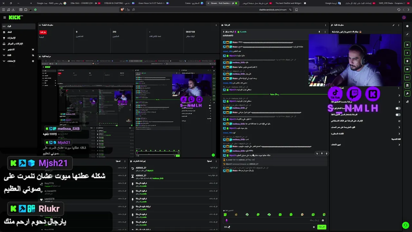Toggle the notes widget in right rail
This screenshot has height=232, width=412.
tap(407, 61)
